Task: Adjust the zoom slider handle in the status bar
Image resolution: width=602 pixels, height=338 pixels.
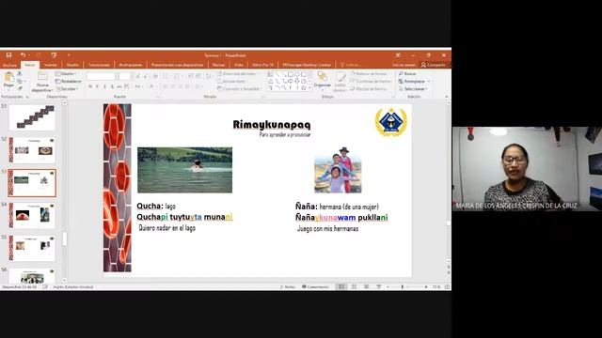Action: coord(402,286)
